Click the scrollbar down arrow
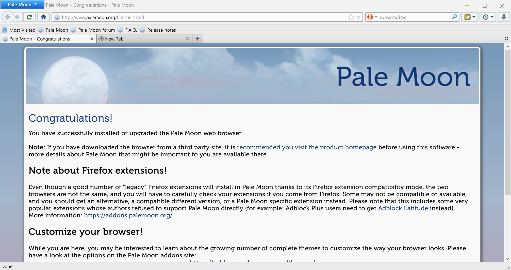Image resolution: width=511 pixels, height=270 pixels. pyautogui.click(x=507, y=259)
